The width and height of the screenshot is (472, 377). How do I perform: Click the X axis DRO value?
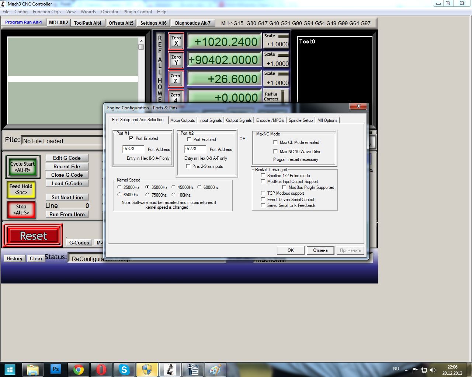point(224,42)
